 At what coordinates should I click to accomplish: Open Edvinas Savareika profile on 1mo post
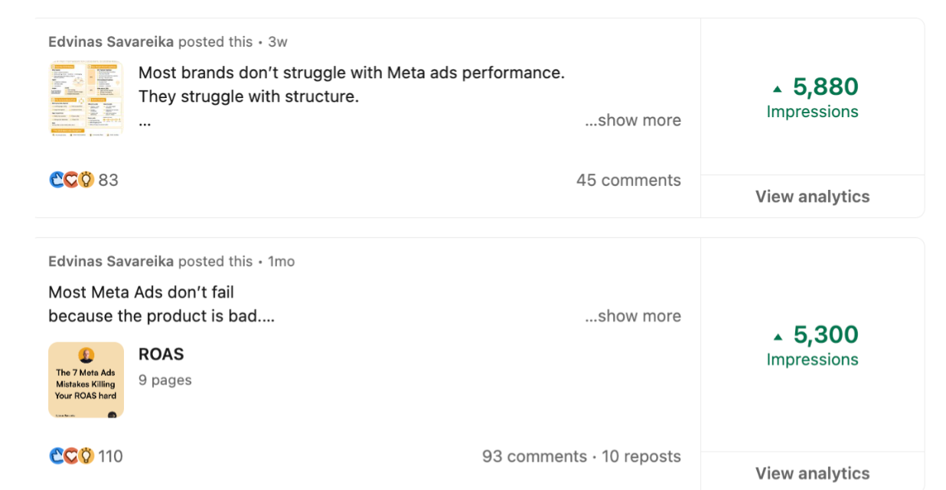pyautogui.click(x=111, y=261)
